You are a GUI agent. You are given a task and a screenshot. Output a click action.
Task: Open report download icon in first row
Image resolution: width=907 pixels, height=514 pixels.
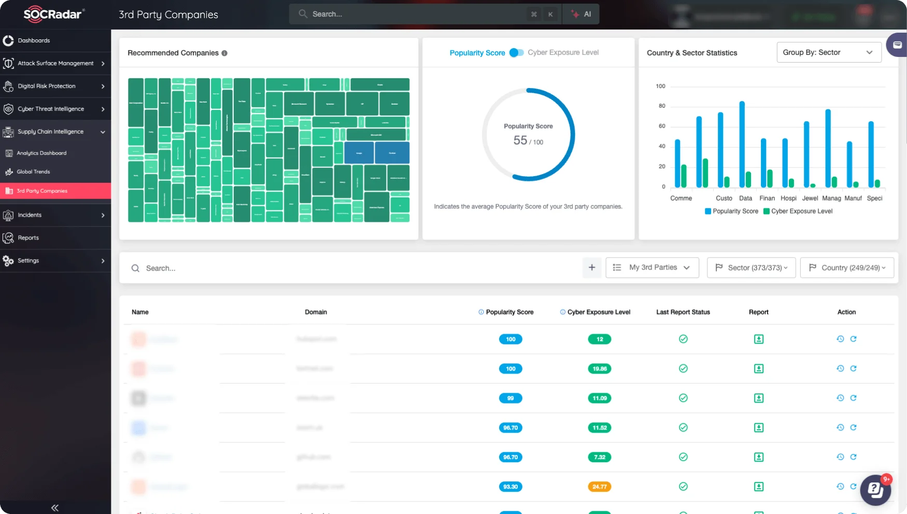[758, 339]
